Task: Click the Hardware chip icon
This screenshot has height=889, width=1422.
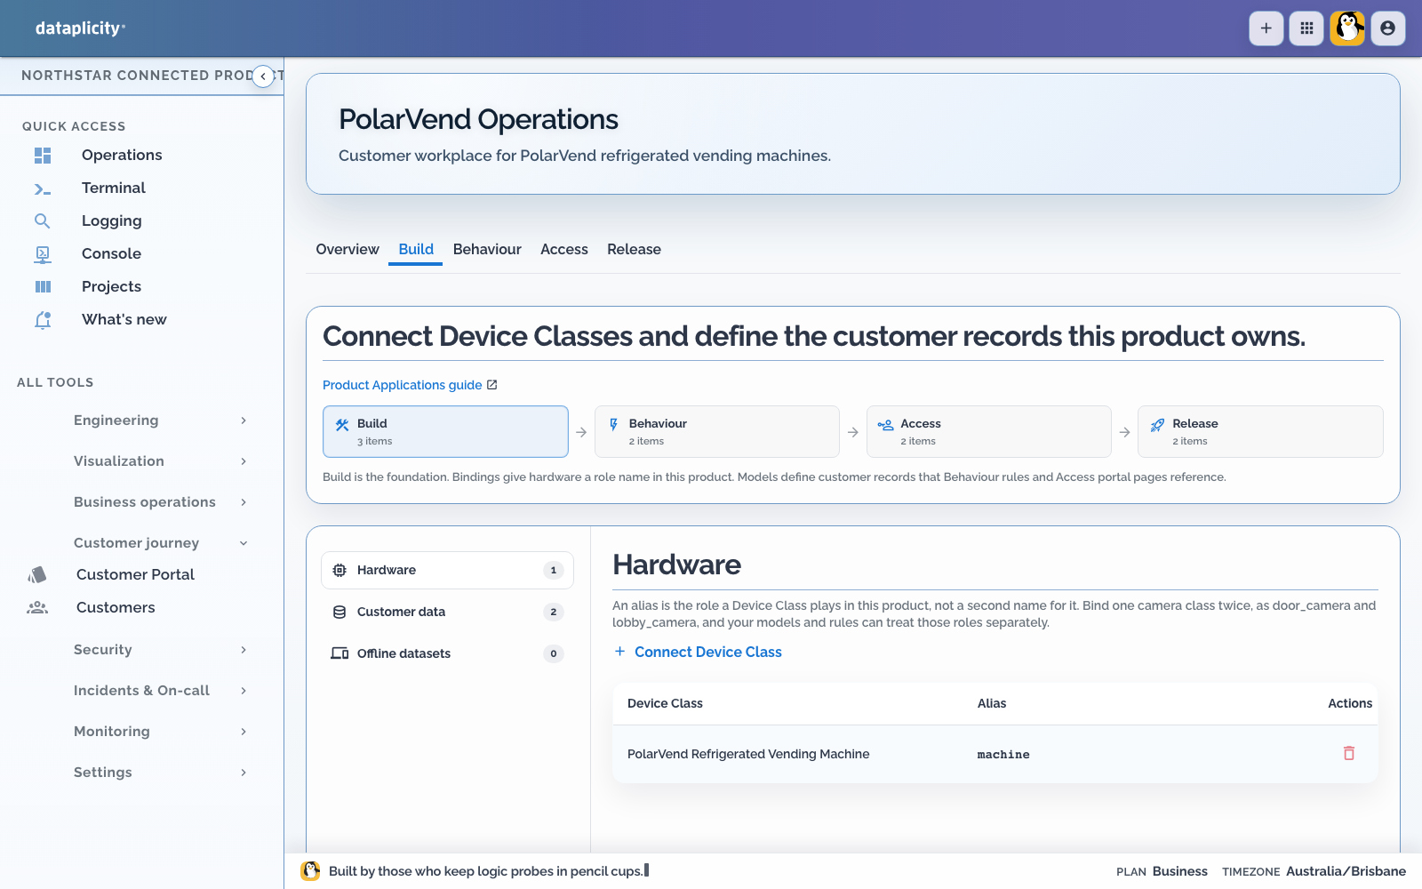Action: 340,570
